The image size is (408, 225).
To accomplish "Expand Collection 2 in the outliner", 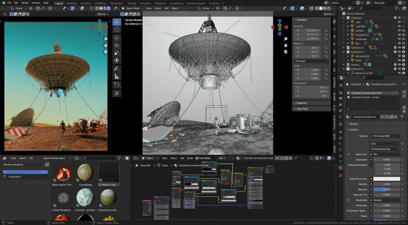I will [x=344, y=48].
